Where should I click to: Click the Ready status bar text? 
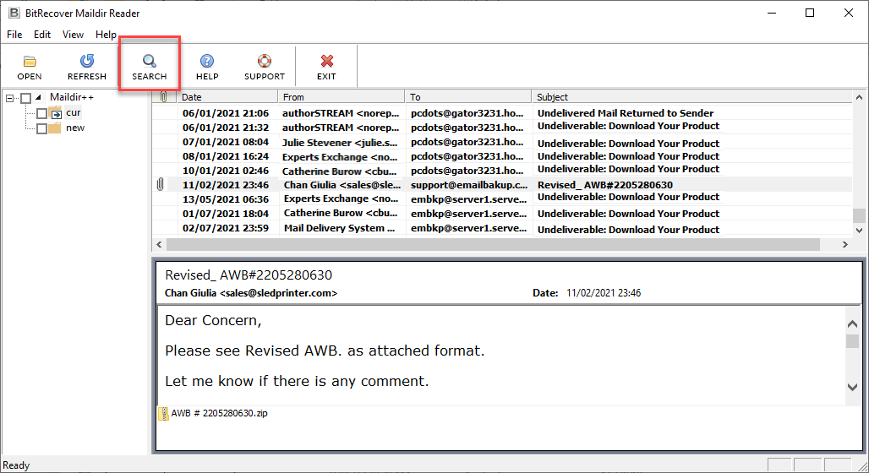[16, 465]
